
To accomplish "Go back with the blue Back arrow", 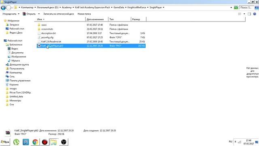I will coord(3,8).
